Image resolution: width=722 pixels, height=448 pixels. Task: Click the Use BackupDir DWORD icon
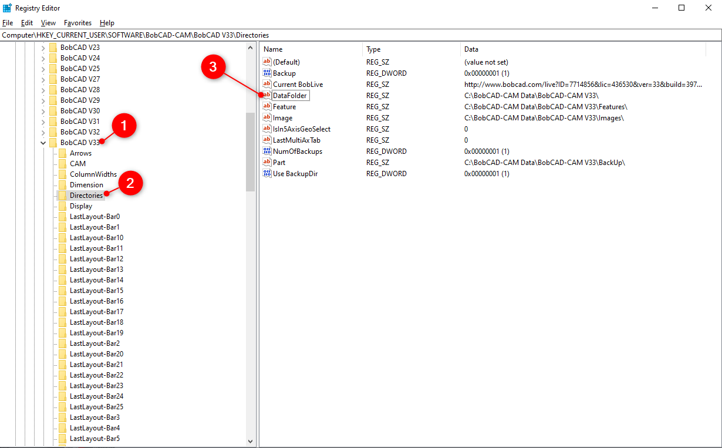(x=267, y=173)
